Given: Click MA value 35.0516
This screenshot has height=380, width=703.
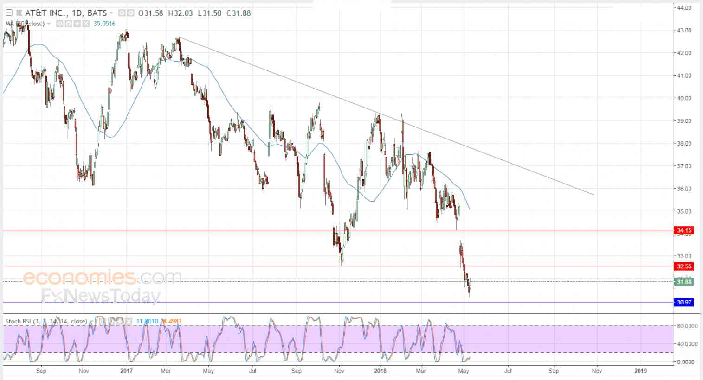Looking at the screenshot, I should pos(104,24).
